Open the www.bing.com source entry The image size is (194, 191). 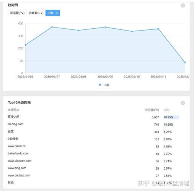pos(17,168)
